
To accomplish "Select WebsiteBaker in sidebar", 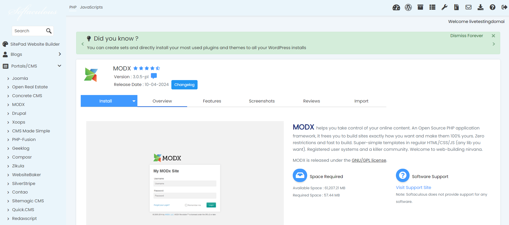I will point(26,175).
